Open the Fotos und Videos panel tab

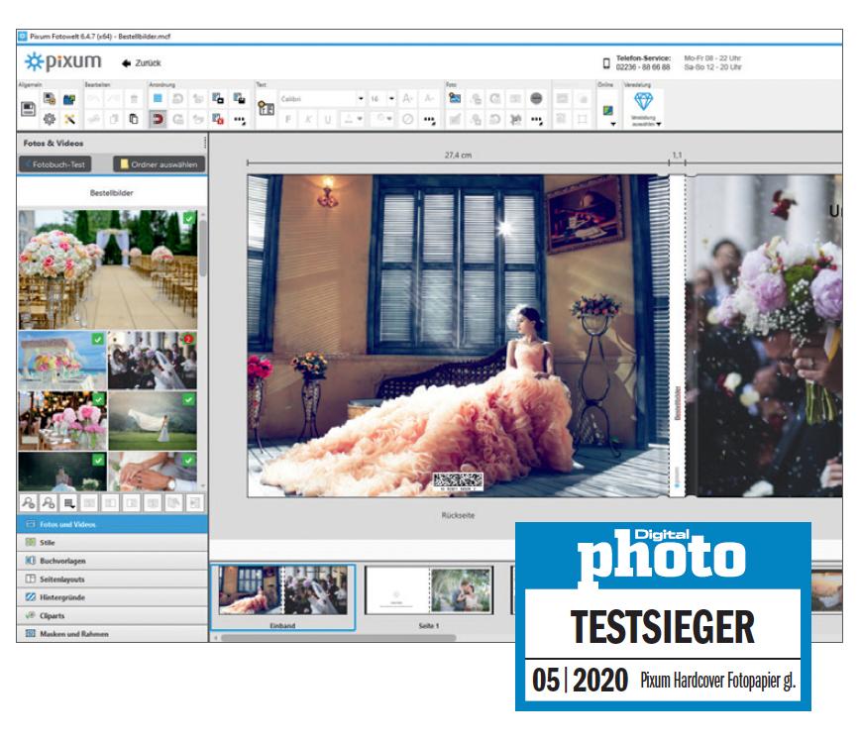(x=112, y=524)
